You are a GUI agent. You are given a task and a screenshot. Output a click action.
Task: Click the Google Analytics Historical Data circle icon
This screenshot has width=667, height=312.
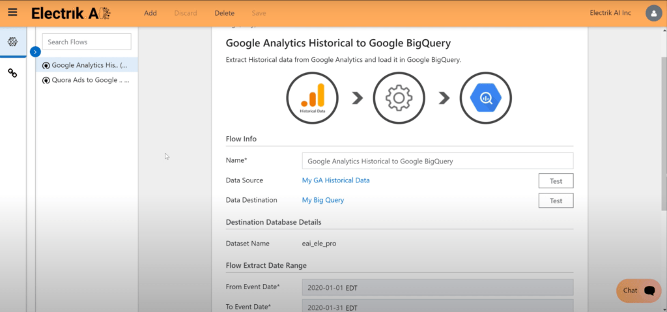tap(312, 98)
